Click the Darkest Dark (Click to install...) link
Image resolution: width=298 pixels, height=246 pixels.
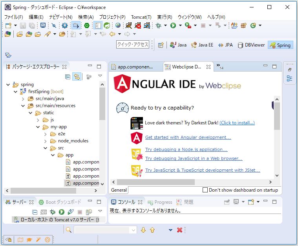click(x=237, y=123)
